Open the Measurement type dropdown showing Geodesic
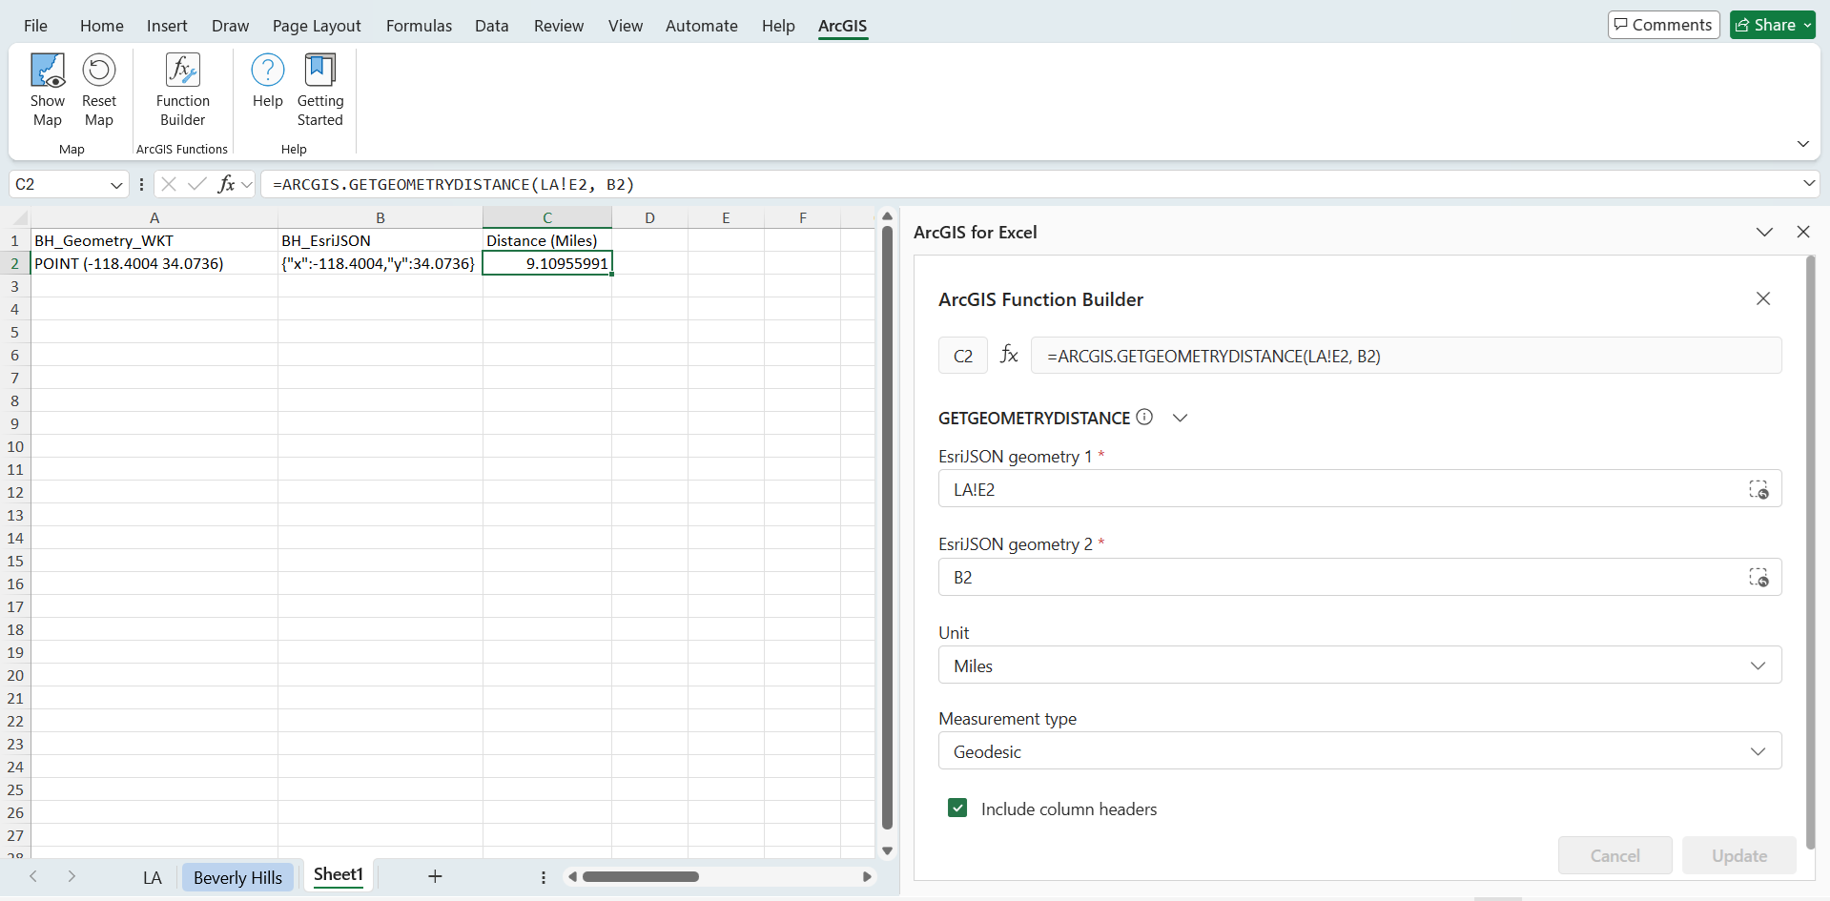 coord(1360,751)
